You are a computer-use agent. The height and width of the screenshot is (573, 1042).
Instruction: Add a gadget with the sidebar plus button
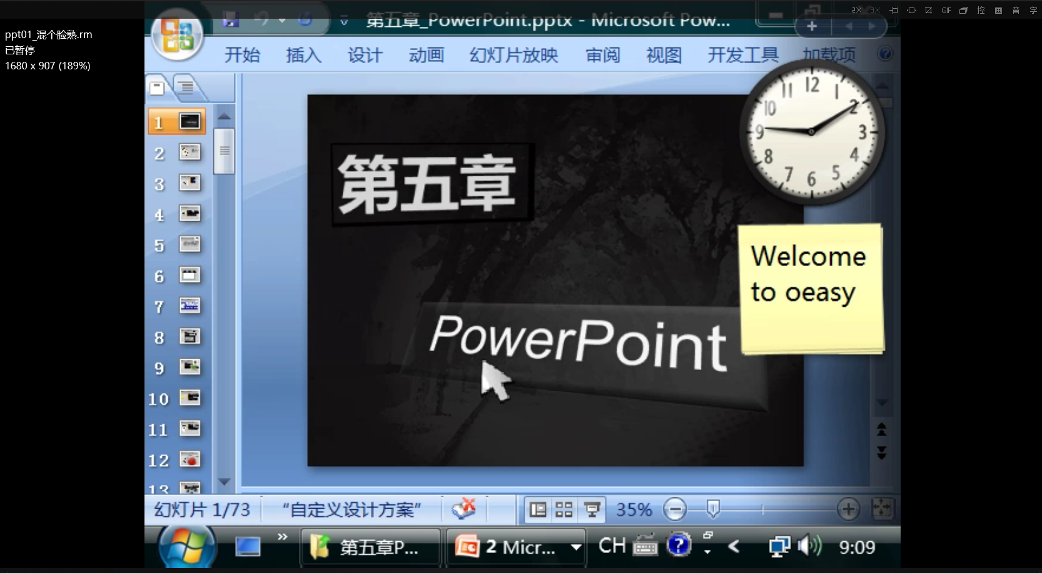point(812,26)
